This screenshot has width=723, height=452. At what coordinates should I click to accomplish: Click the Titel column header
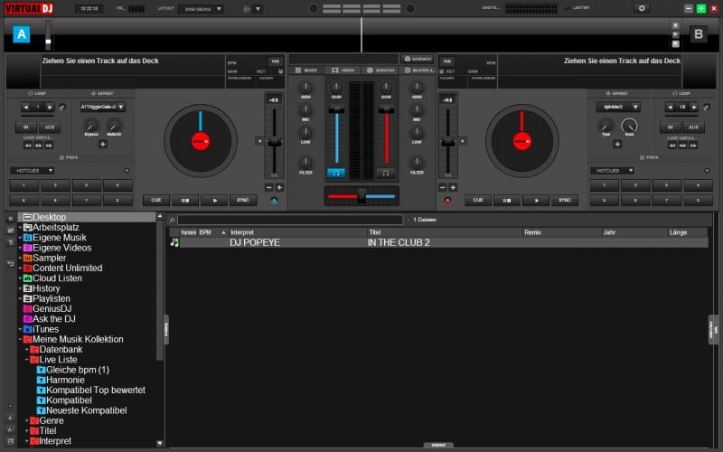(445, 232)
